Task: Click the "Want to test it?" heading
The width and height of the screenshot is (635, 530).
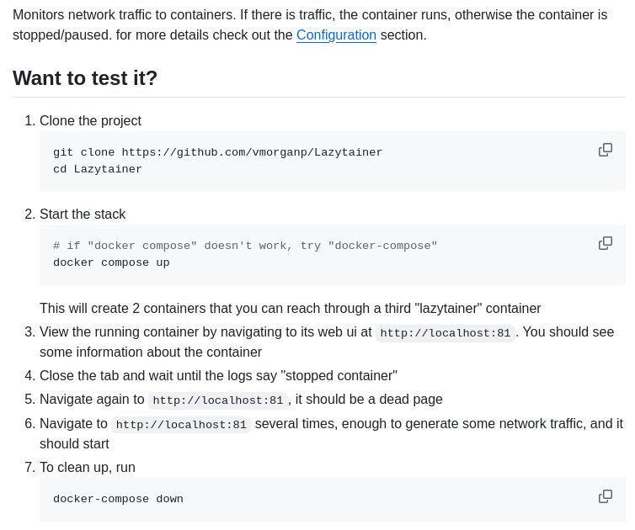Action: (x=85, y=78)
